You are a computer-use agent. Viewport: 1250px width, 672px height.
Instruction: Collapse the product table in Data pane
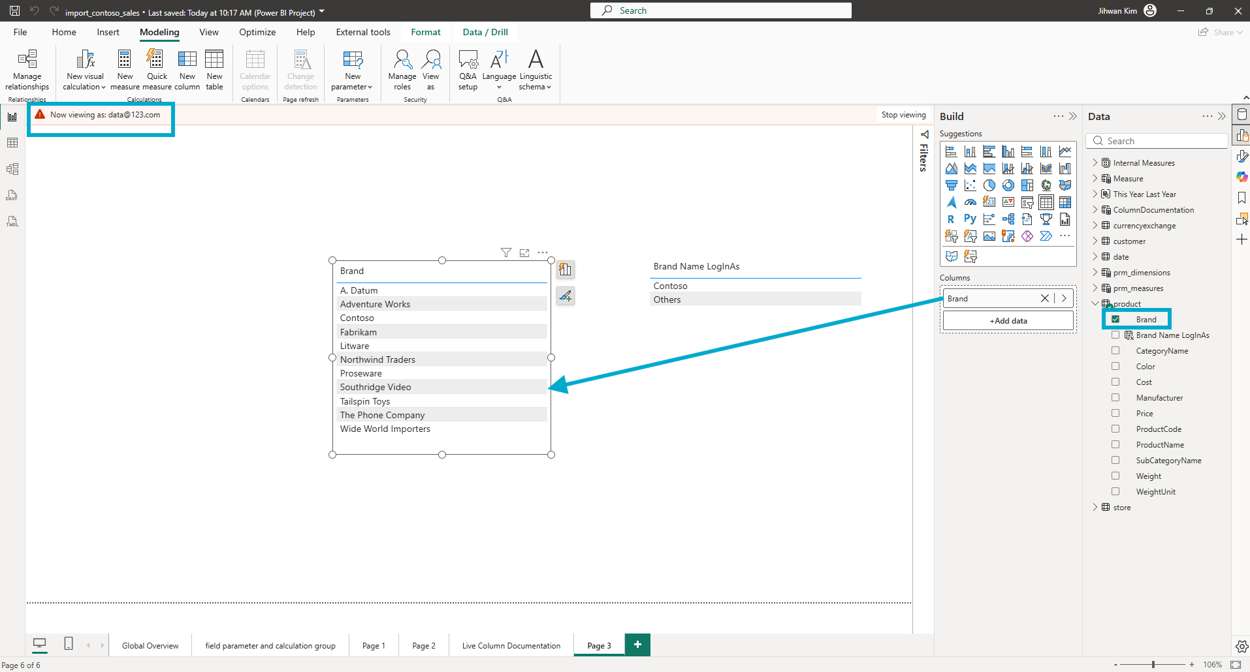[1095, 303]
